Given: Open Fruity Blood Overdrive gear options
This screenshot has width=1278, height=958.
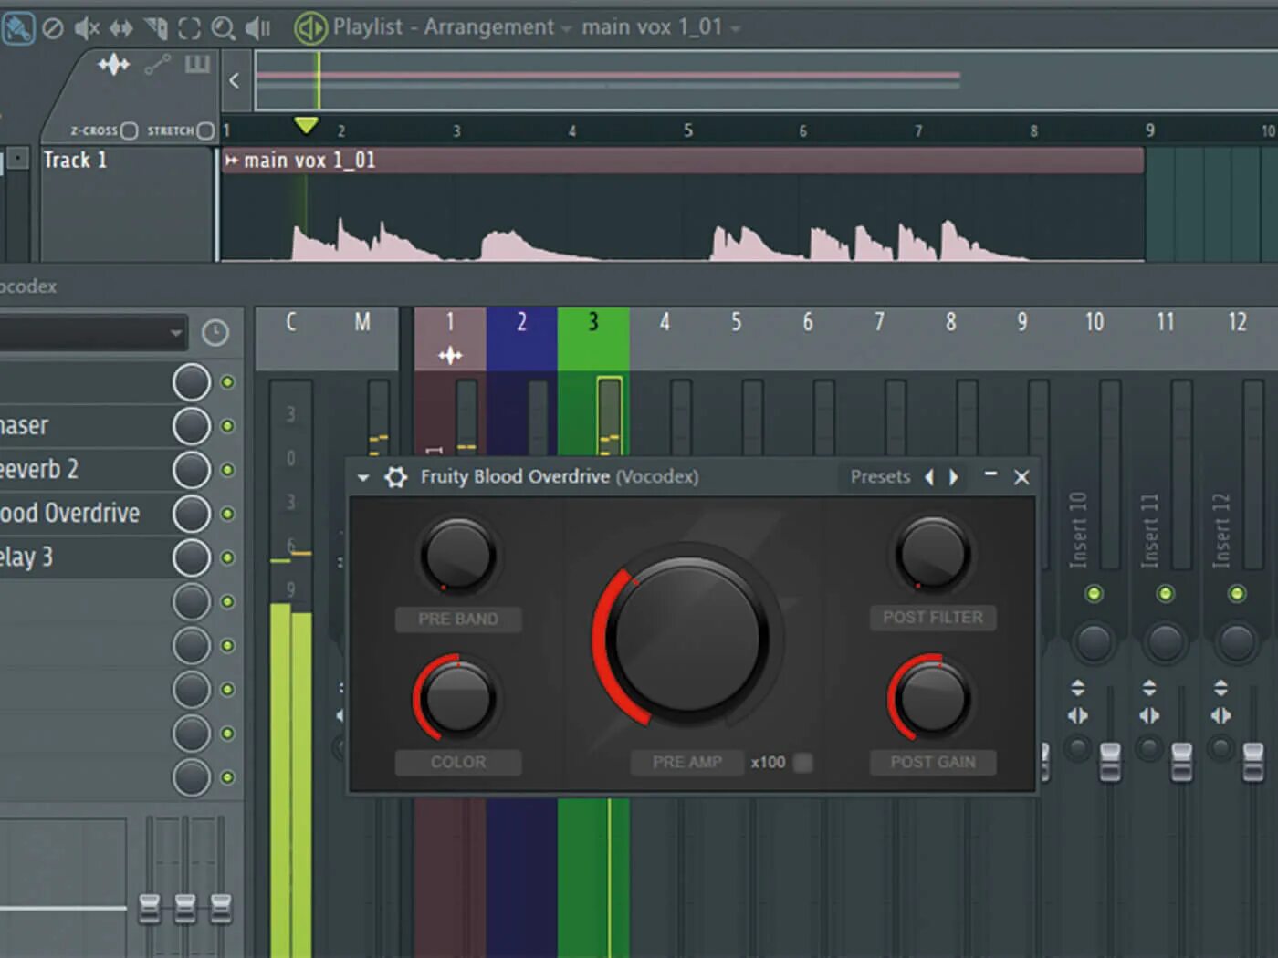Looking at the screenshot, I should tap(395, 476).
